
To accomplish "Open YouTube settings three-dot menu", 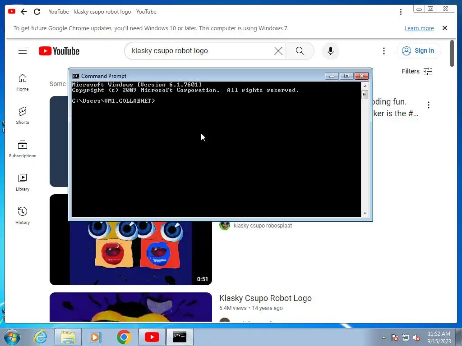I will click(x=383, y=51).
